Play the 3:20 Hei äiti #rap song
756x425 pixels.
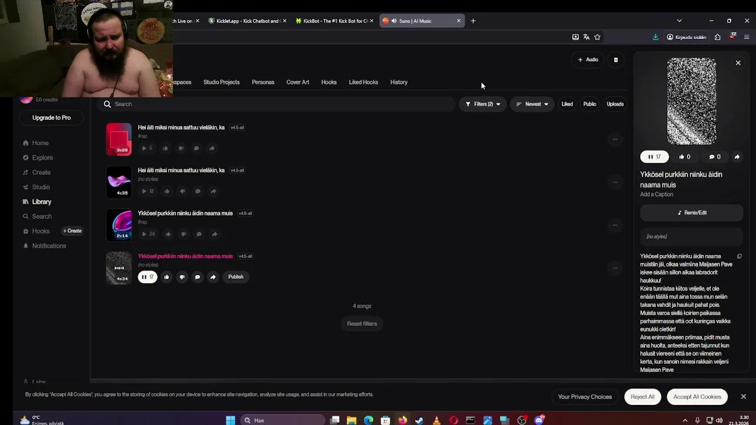pos(146,148)
